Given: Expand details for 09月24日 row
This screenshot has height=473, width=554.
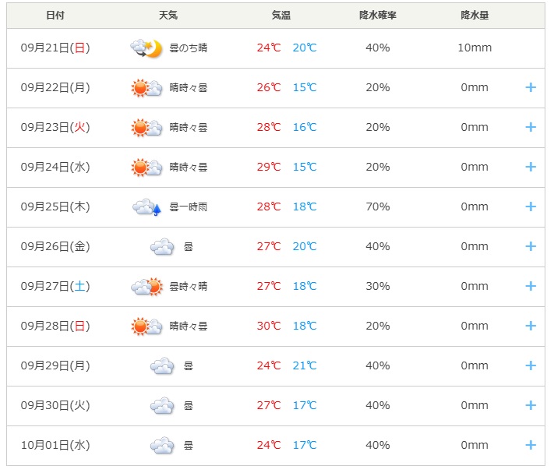Looking at the screenshot, I should tap(531, 168).
